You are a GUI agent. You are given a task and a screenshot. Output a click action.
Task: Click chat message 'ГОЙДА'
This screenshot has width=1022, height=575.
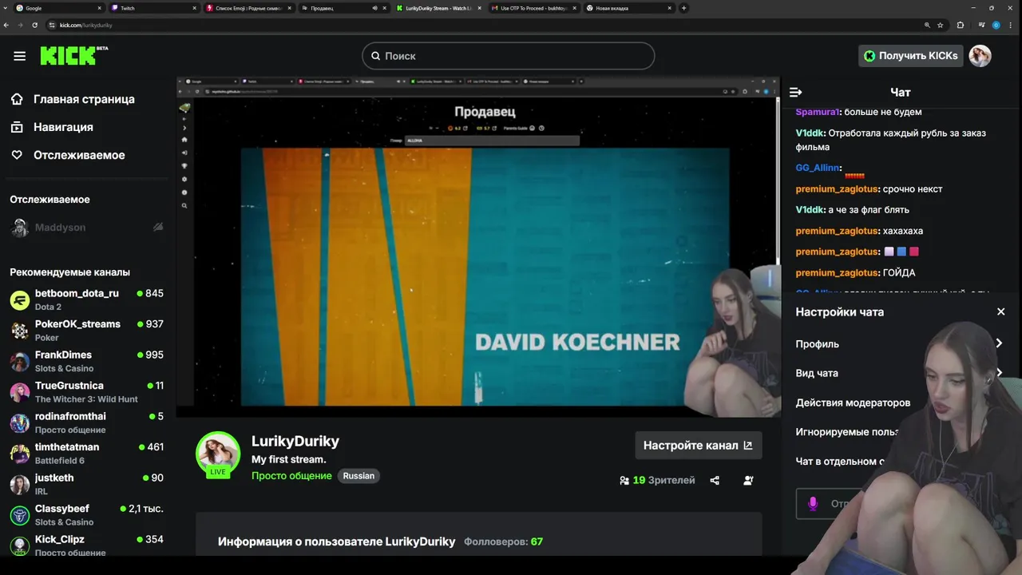(x=899, y=273)
